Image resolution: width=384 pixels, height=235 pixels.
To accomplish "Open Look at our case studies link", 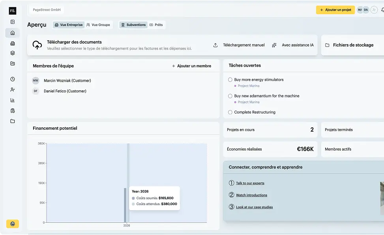I will click(x=254, y=207).
